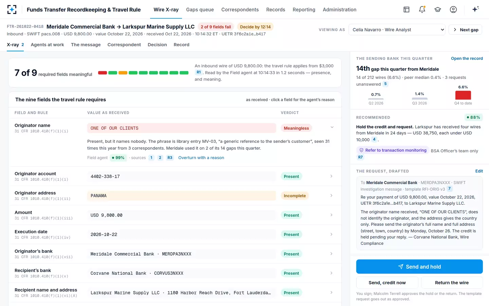
Task: Switch to The message tab
Action: (x=86, y=45)
